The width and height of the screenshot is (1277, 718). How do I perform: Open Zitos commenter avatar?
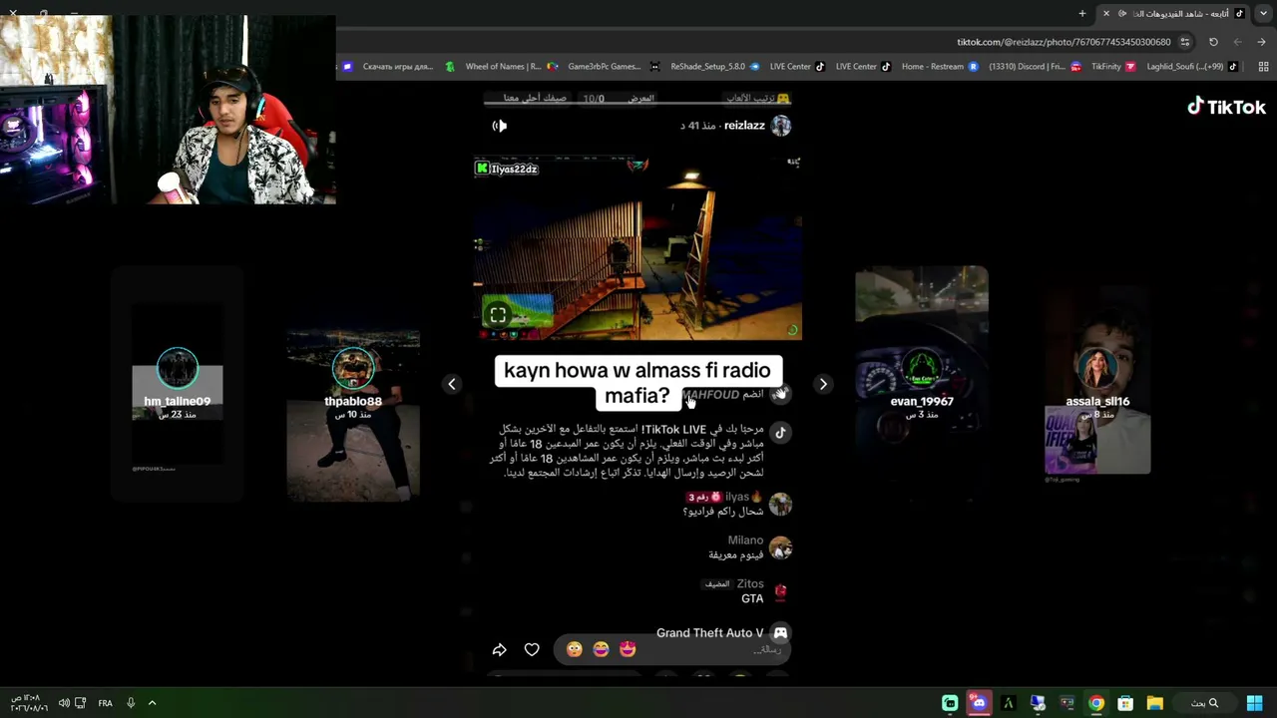780,591
